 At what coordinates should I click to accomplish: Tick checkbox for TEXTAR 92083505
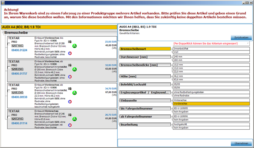click(x=9, y=91)
